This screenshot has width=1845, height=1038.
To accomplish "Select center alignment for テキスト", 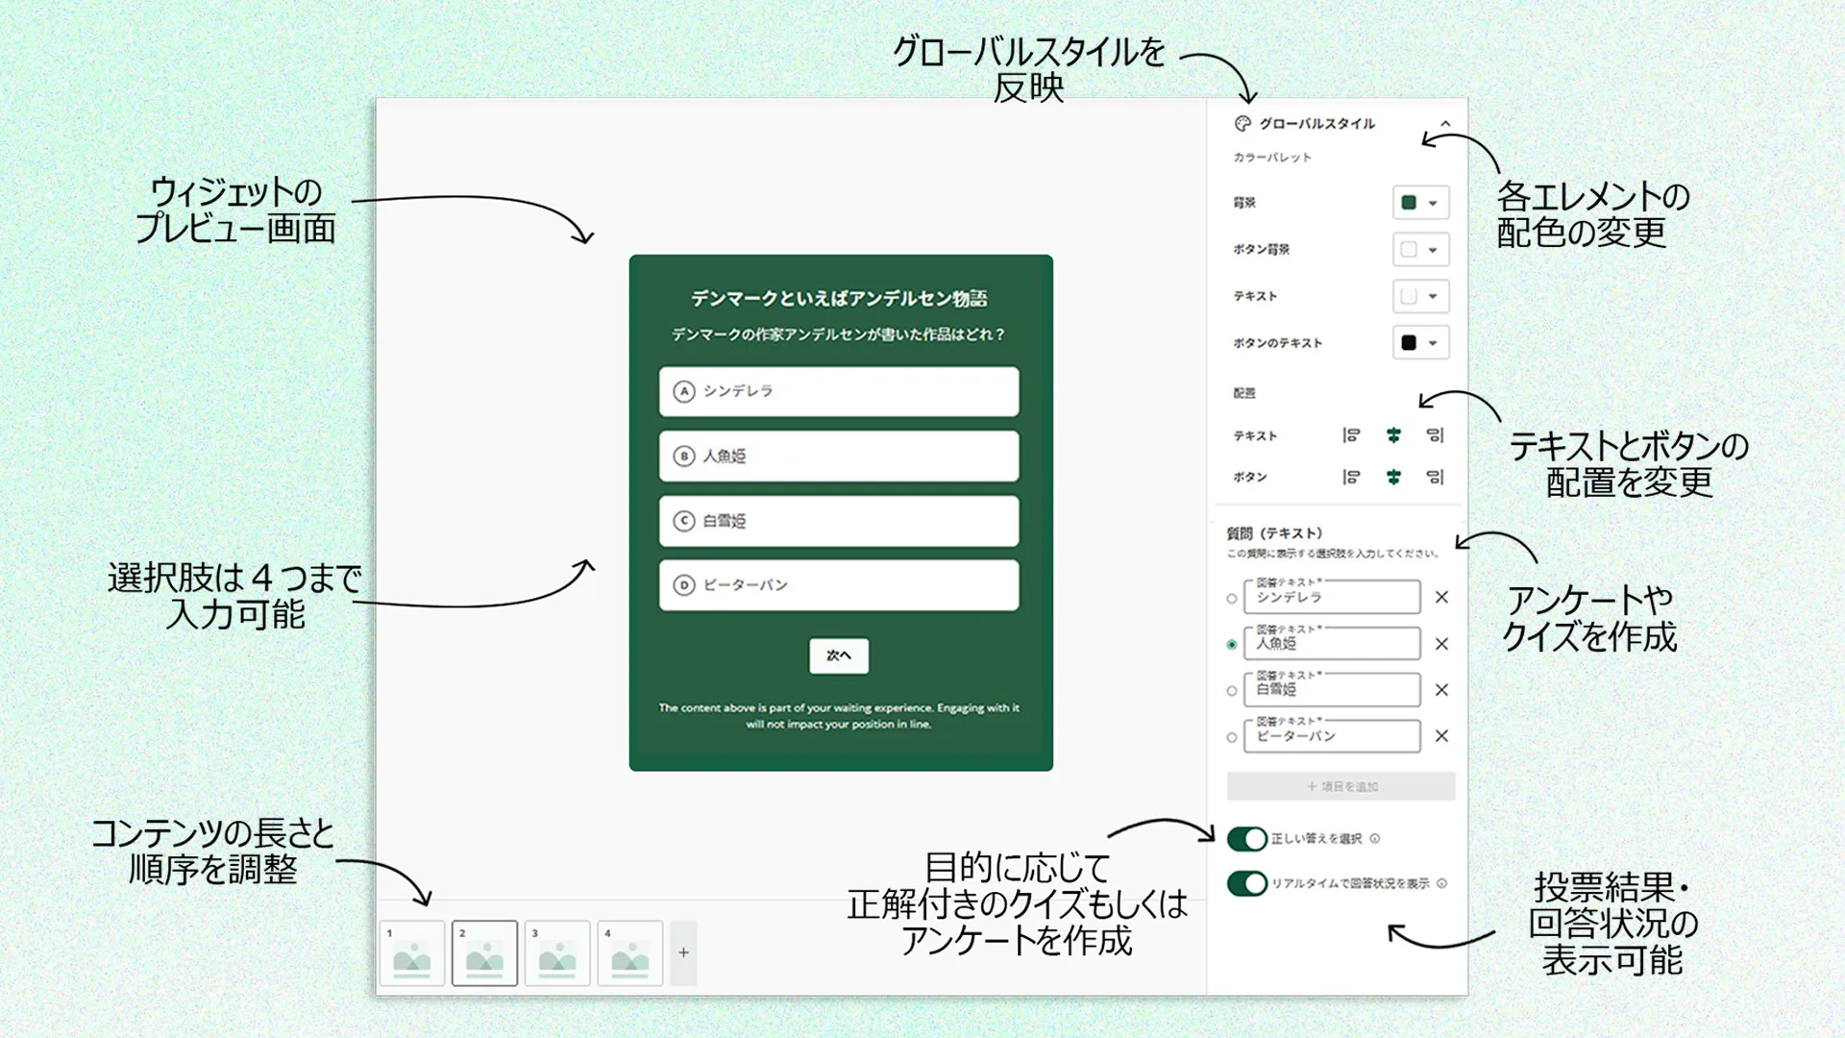I will pos(1392,434).
